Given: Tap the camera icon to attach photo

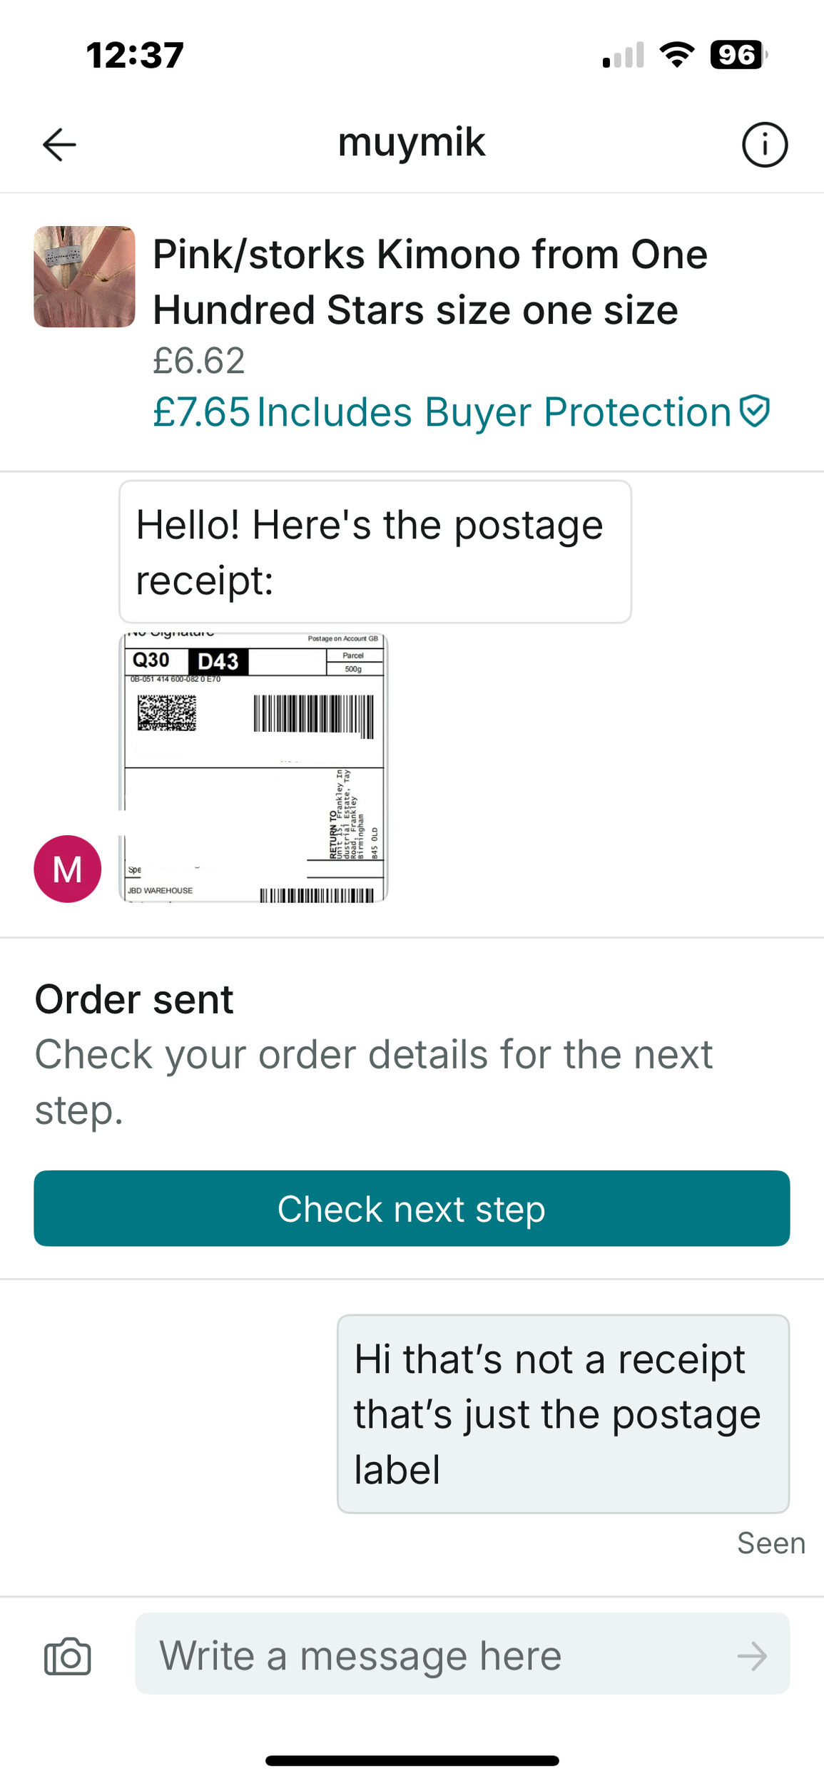Looking at the screenshot, I should [68, 1656].
